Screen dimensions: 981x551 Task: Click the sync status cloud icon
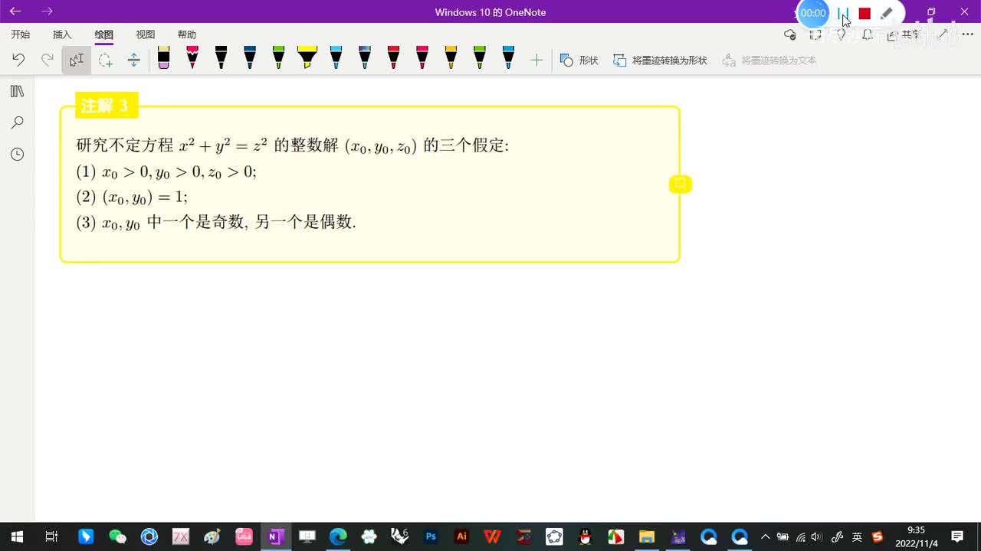[x=790, y=34]
